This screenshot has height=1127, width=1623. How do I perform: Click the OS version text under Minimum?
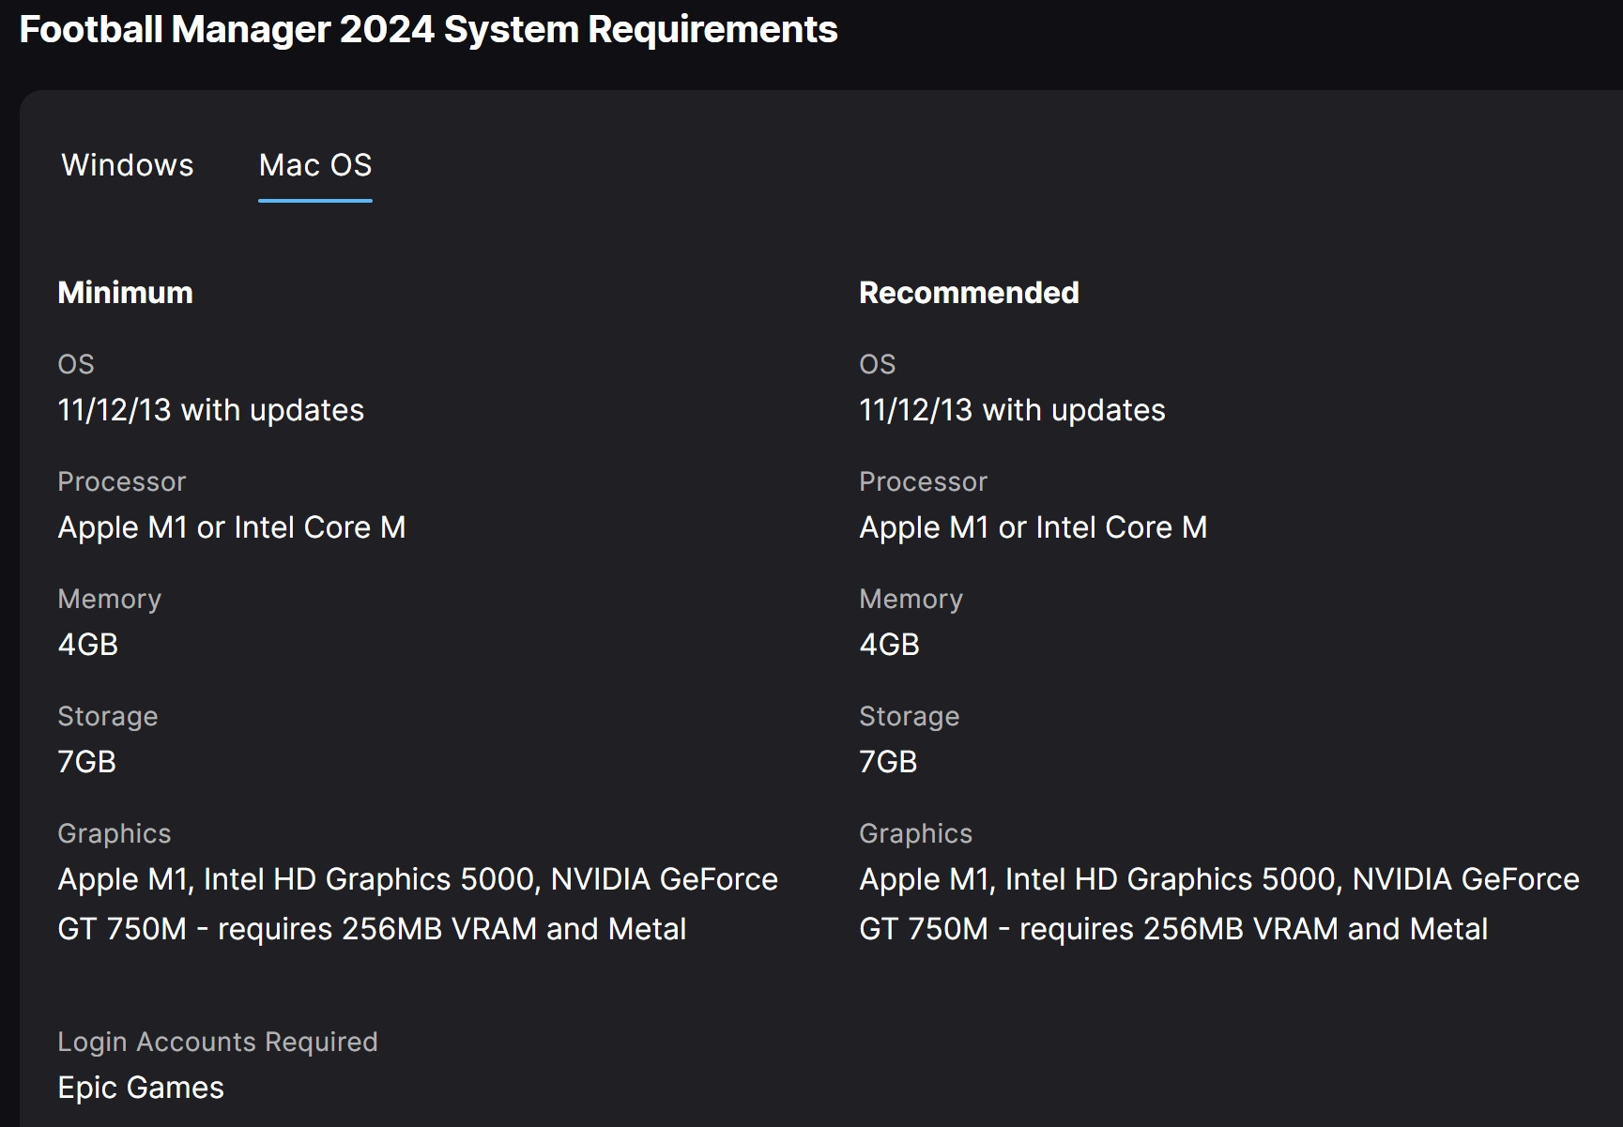210,410
